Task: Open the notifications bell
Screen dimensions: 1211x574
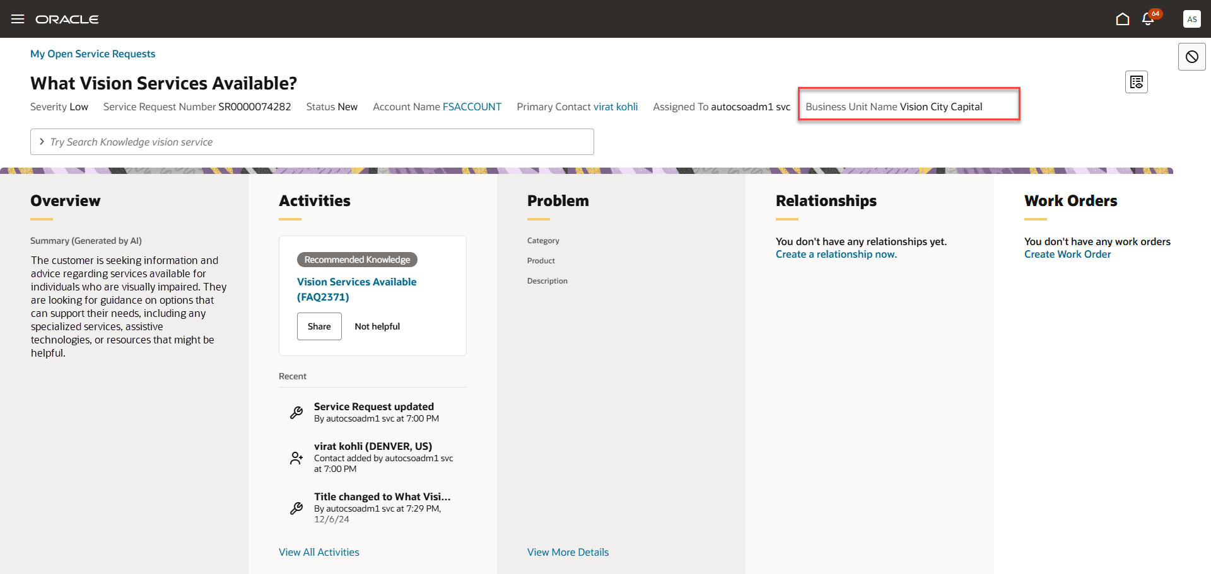Action: point(1149,19)
